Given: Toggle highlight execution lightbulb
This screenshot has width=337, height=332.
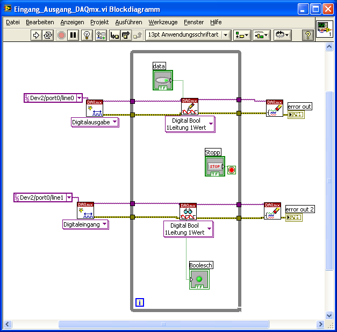Looking at the screenshot, I should [87, 35].
